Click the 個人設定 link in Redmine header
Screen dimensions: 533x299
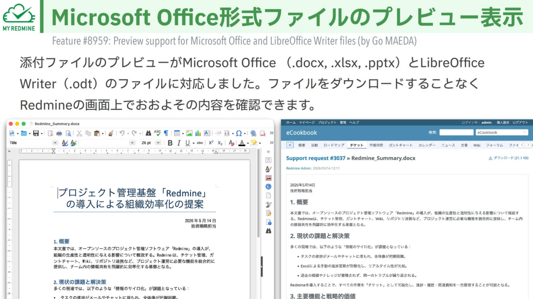tap(503, 122)
